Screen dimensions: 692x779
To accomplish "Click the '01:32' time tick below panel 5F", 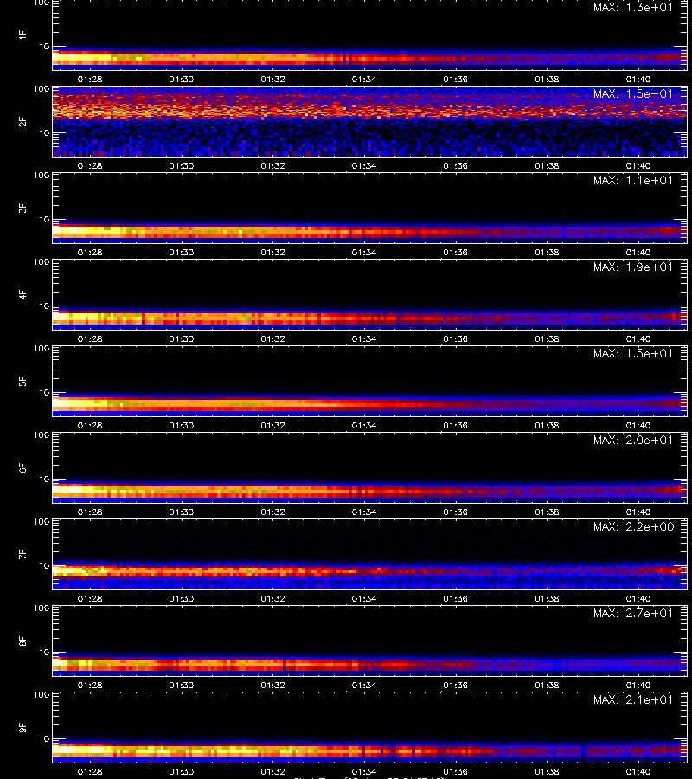I will coord(273,425).
